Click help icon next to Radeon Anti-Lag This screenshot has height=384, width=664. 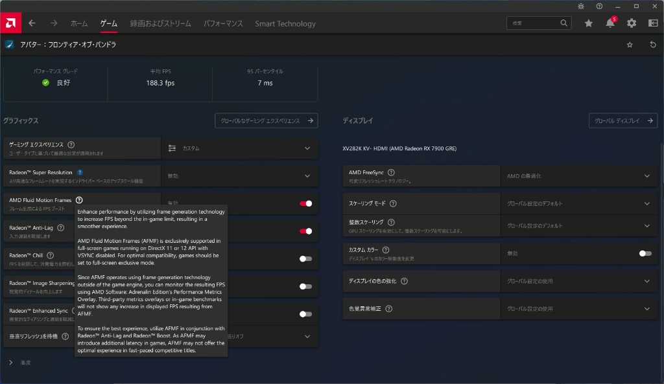coord(60,228)
